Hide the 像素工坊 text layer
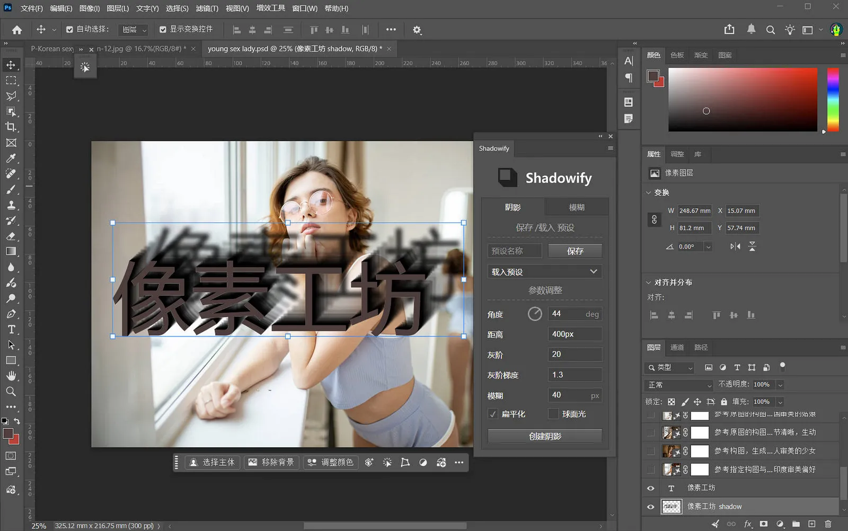Screen dimensions: 848x531 [651, 488]
